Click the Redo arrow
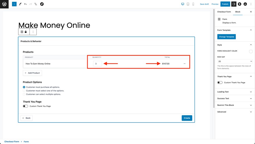This screenshot has height=144, width=255. click(x=30, y=4)
